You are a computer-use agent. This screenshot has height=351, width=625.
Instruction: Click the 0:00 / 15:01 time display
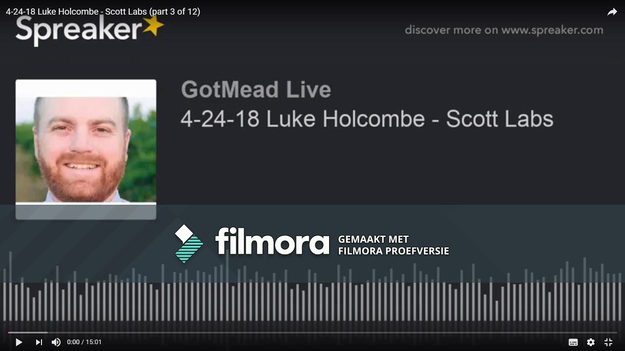pos(84,342)
